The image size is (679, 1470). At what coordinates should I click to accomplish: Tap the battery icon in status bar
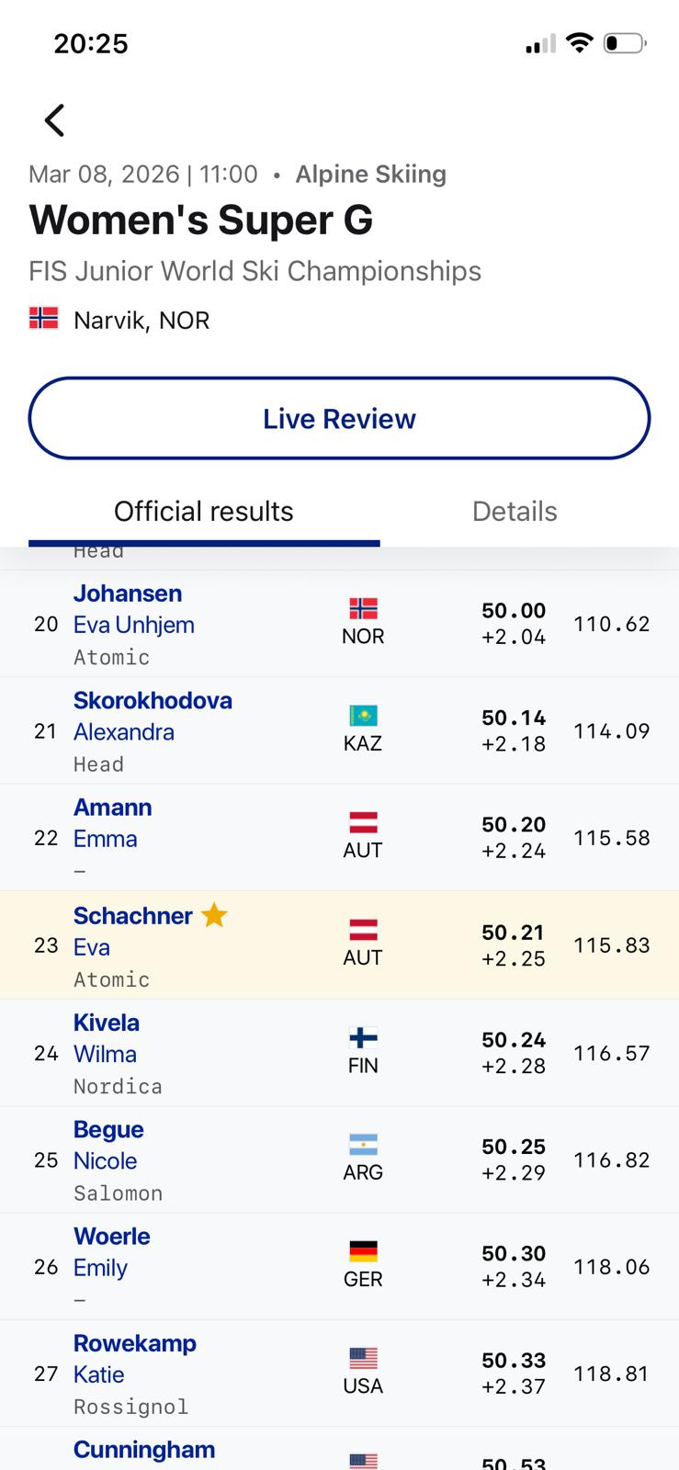pos(625,43)
